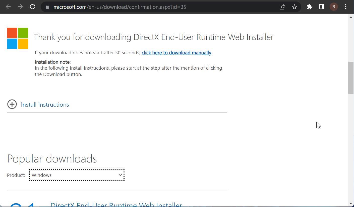Viewport: 354px width, 207px height.
Task: Open the browser side panel icon
Action: click(321, 7)
